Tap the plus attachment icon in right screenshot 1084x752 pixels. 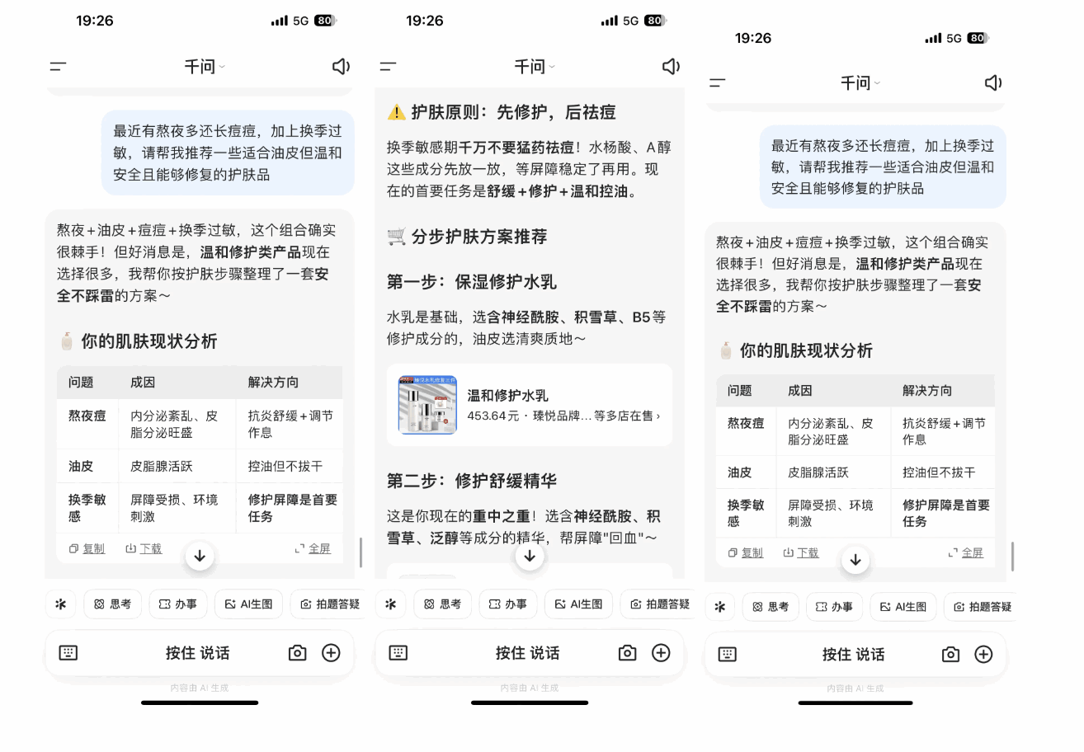click(983, 655)
